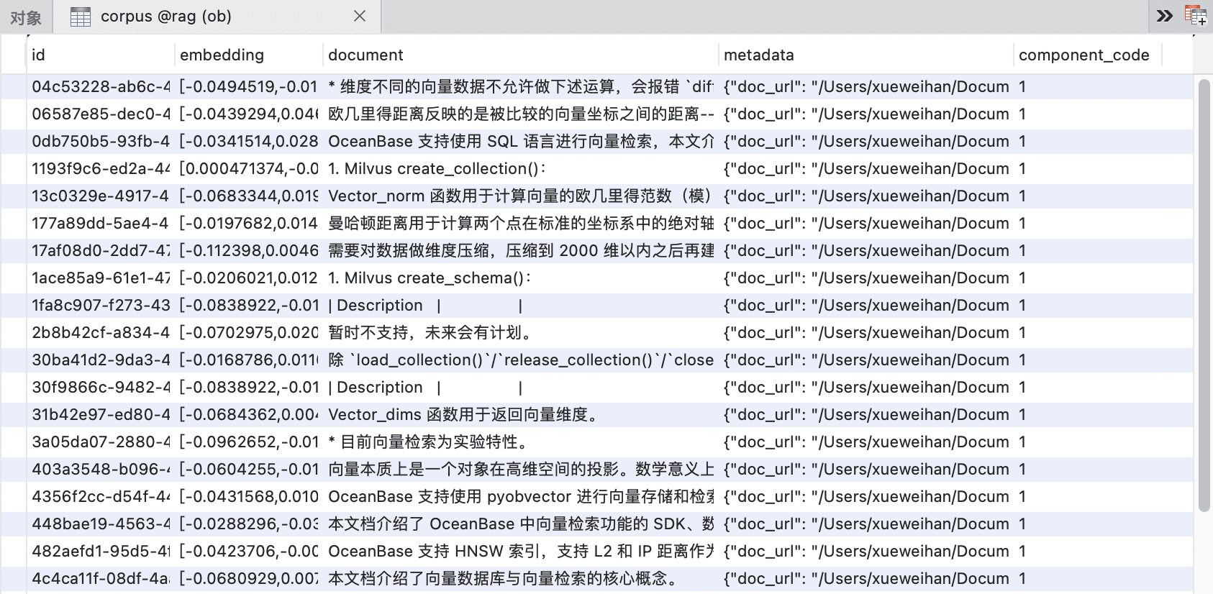Image resolution: width=1213 pixels, height=594 pixels.
Task: Select the id cell 4c4ca11f-08df-4a
Action: click(x=101, y=578)
